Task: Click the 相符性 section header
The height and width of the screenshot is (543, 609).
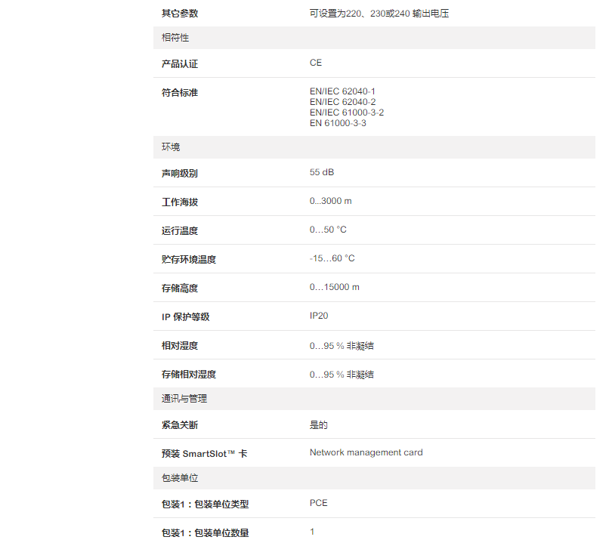Action: [175, 38]
